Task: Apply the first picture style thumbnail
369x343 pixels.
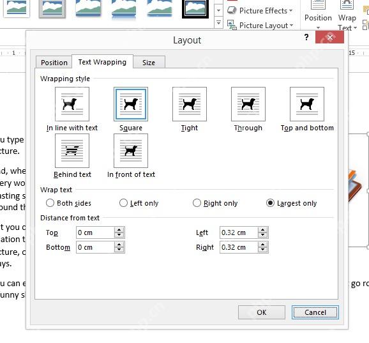Action: point(17,8)
